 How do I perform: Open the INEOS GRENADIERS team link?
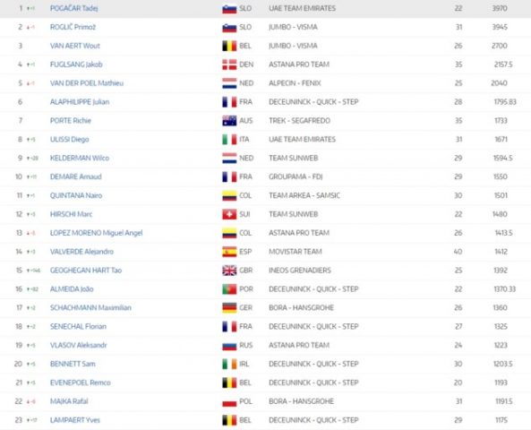(x=300, y=271)
